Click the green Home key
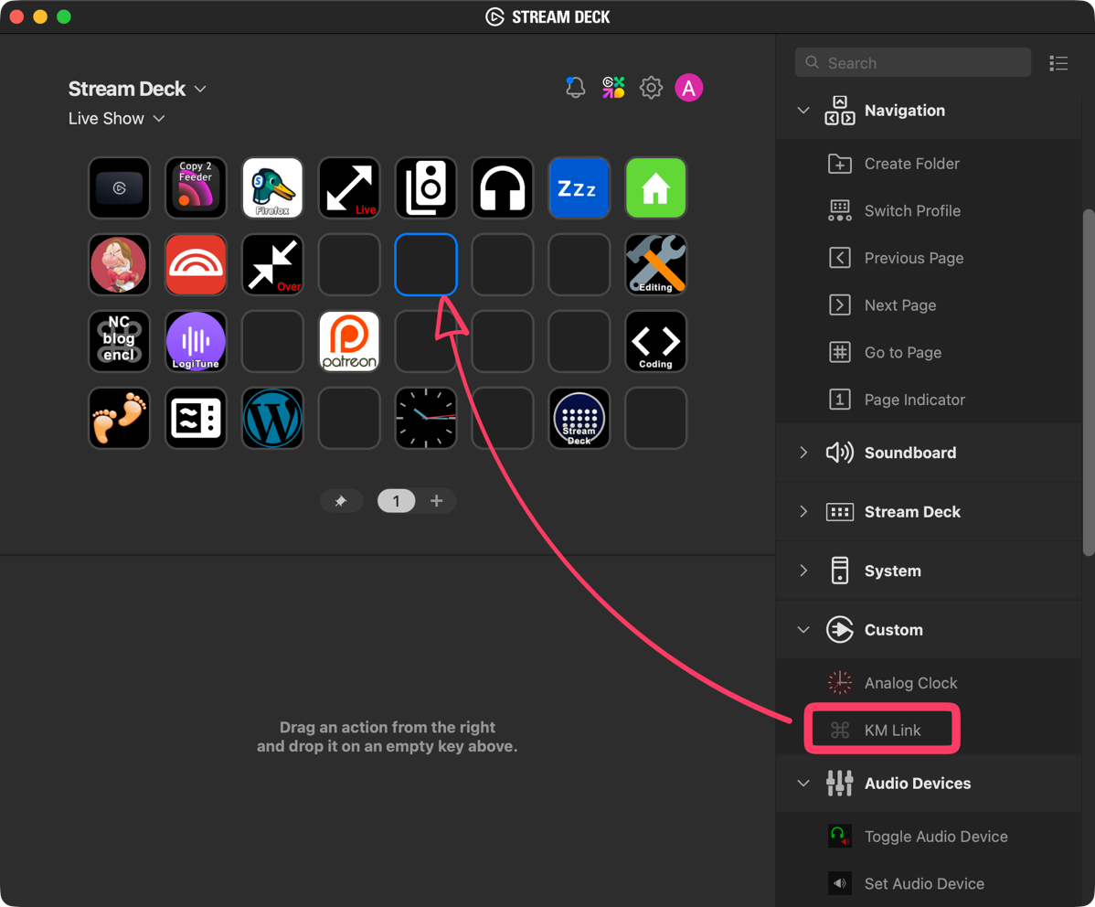This screenshot has width=1095, height=907. pyautogui.click(x=655, y=187)
